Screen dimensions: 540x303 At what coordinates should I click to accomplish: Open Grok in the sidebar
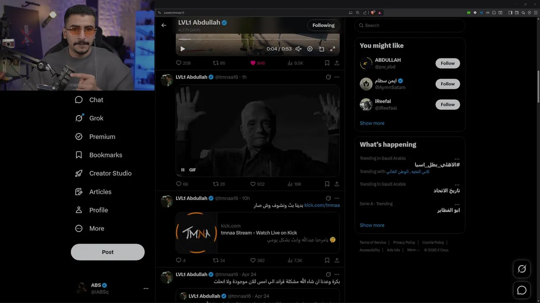[89, 118]
